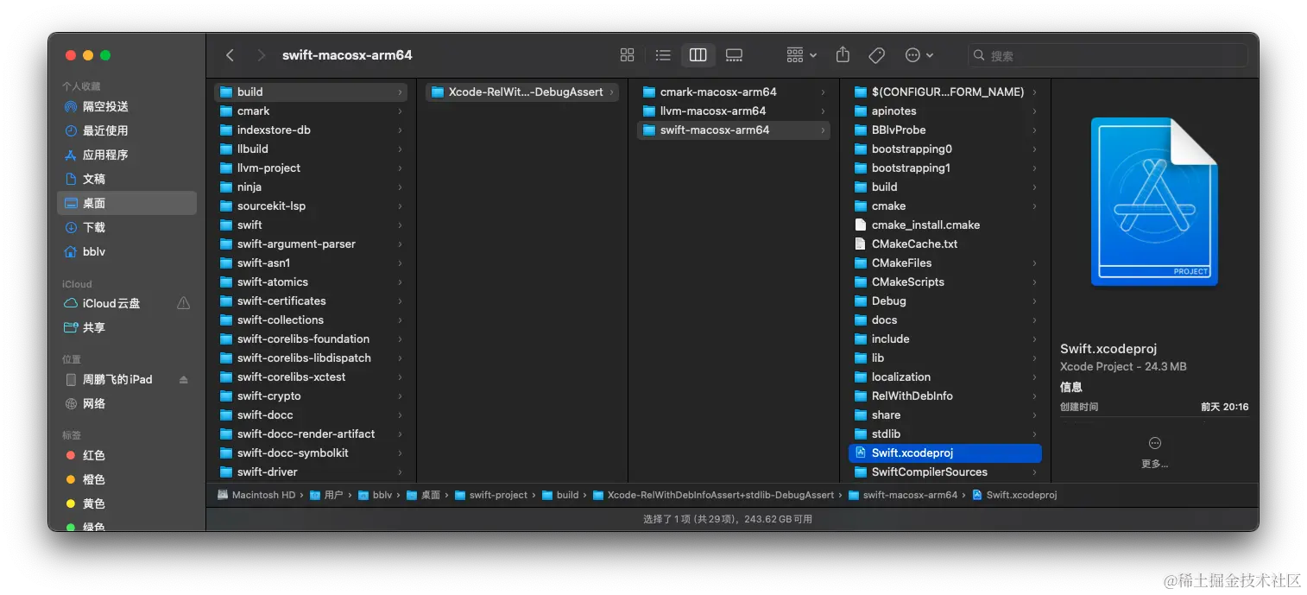Open iCloud Drive (iCloud 云盘) in sidebar

127,303
